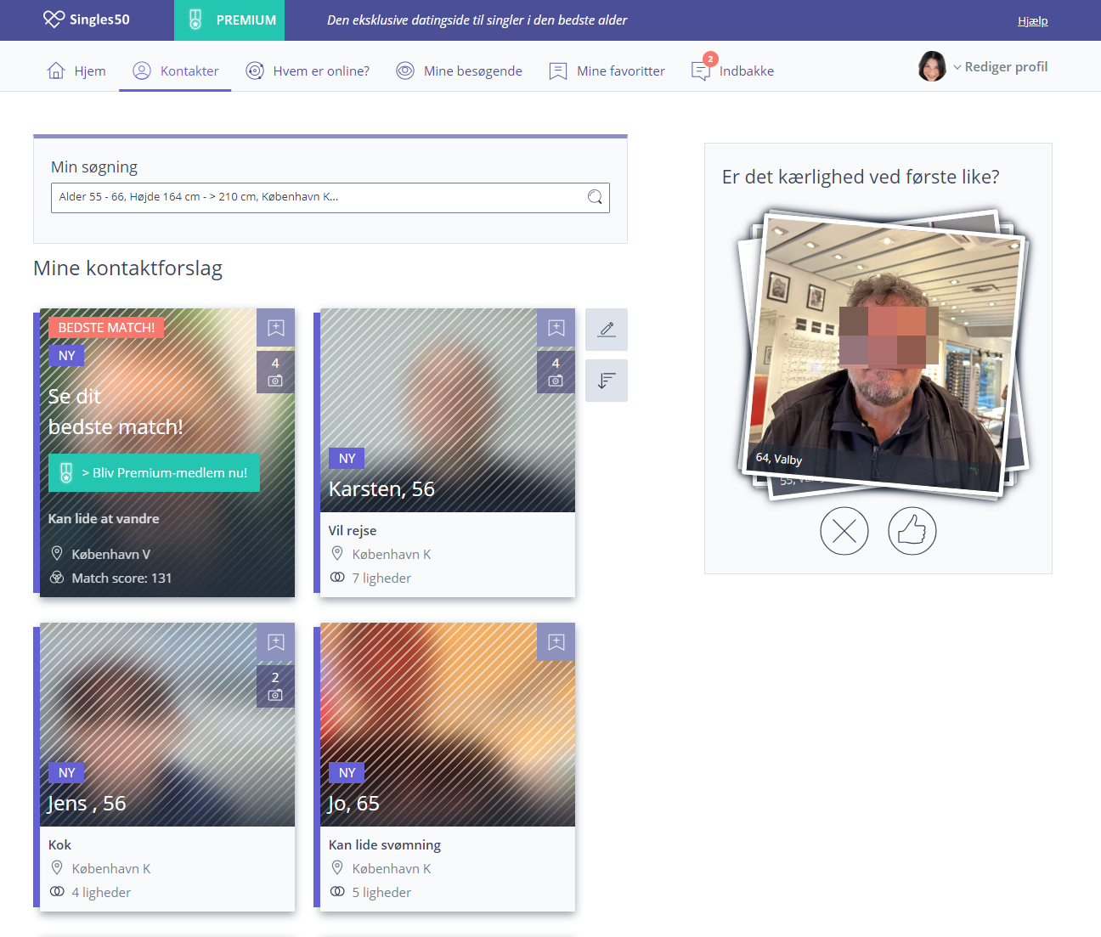Expand the Rediger profil dropdown

point(1000,66)
